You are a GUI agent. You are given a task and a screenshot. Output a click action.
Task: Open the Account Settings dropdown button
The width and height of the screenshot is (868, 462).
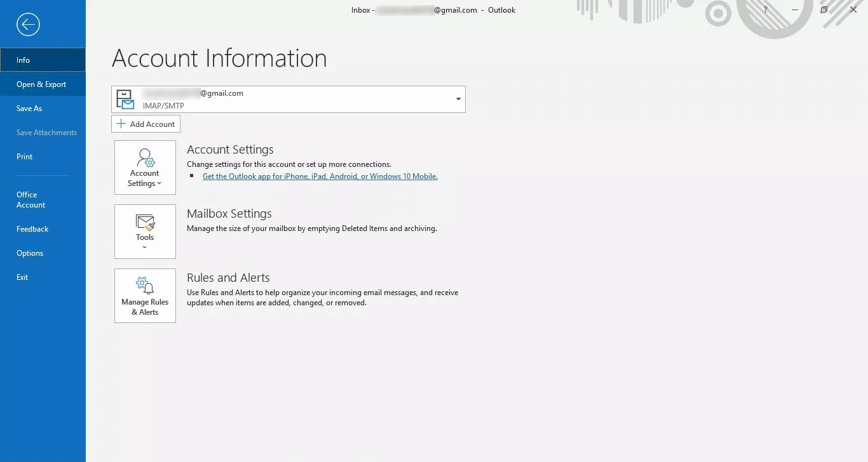point(145,168)
